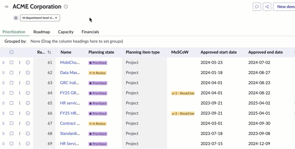Open info icon for rank 67 row
Image resolution: width=295 pixels, height=149 pixels.
pos(28,123)
